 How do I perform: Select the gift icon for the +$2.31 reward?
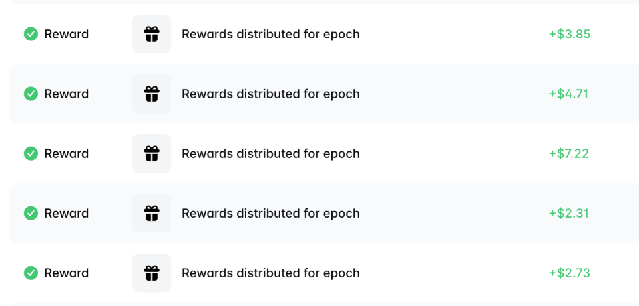click(x=152, y=213)
